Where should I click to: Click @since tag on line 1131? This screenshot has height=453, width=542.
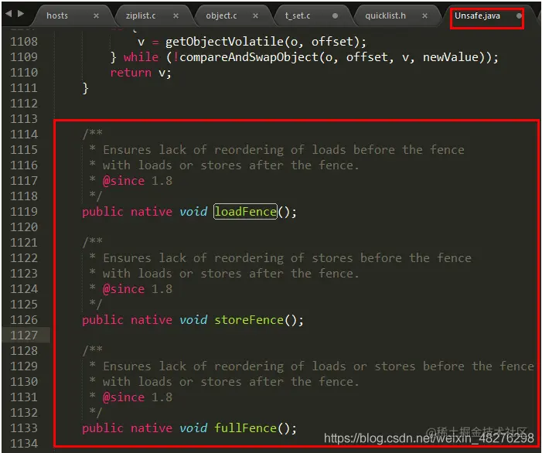point(124,397)
